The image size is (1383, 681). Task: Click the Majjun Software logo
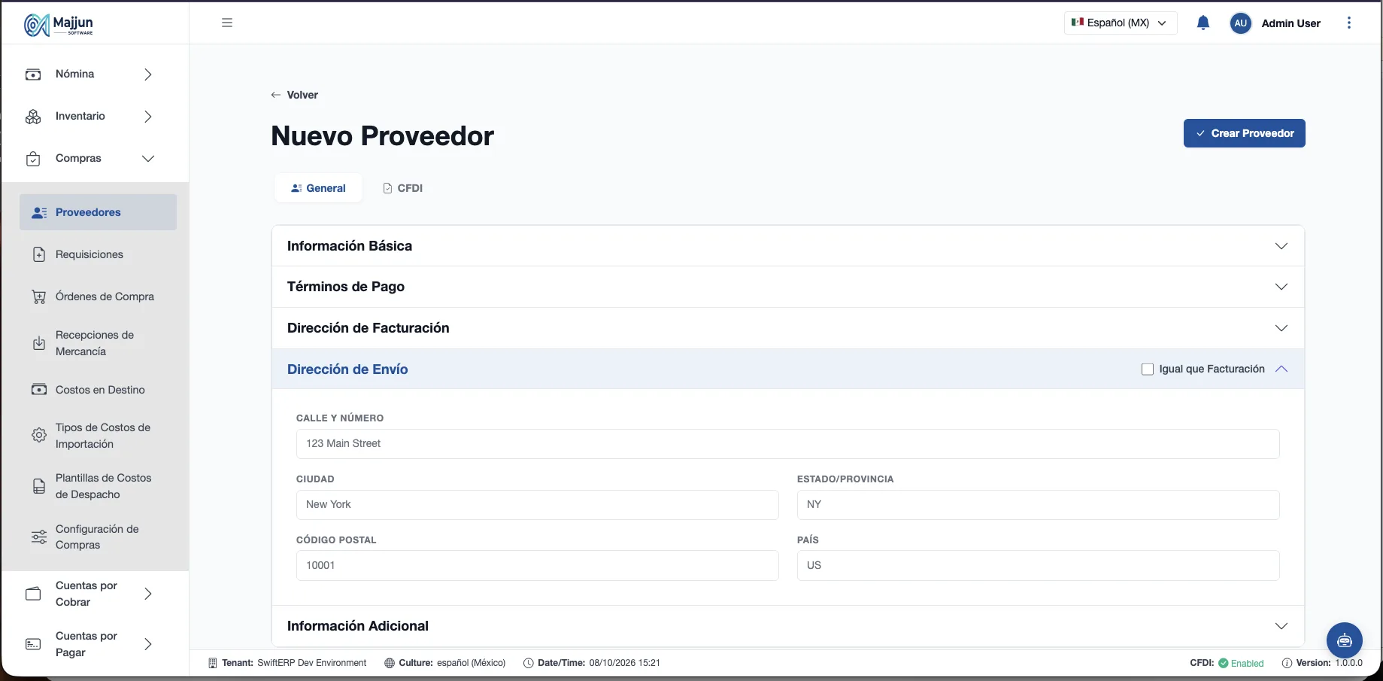pyautogui.click(x=59, y=24)
